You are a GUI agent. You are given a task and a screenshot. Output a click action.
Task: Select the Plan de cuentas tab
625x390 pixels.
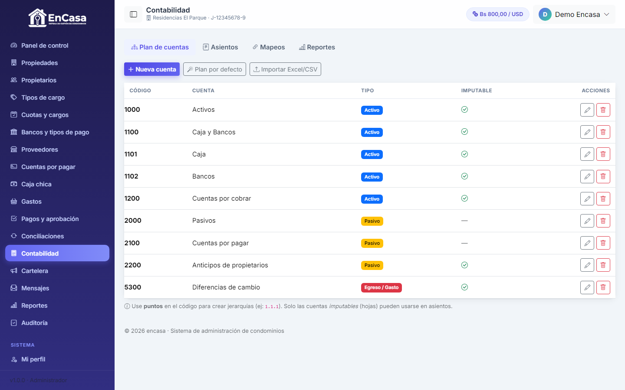pos(160,47)
